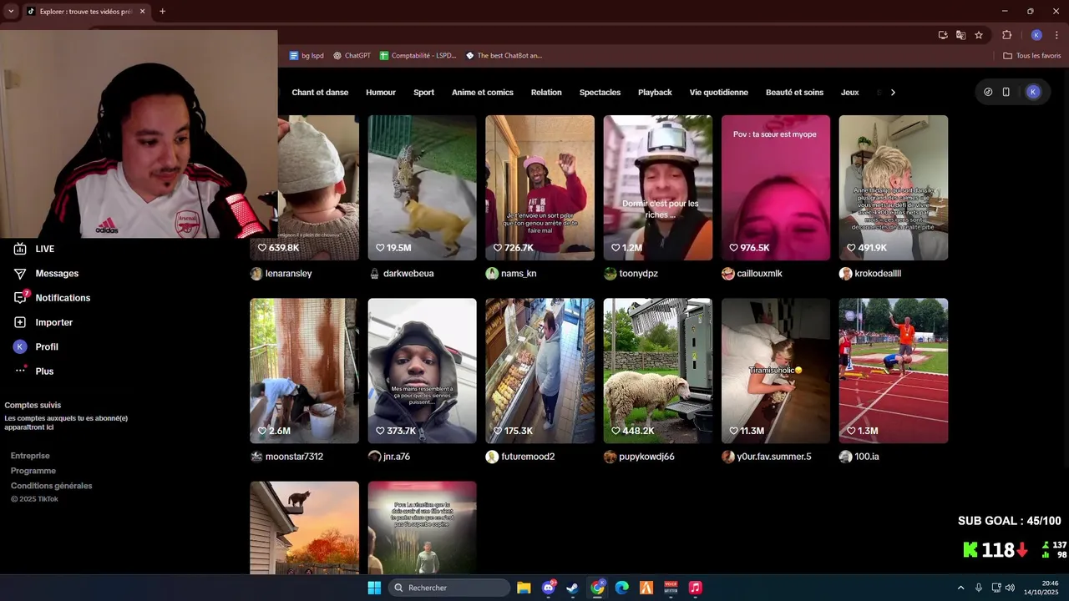Select the Beauté et soins category
1069x601 pixels.
[x=794, y=93]
